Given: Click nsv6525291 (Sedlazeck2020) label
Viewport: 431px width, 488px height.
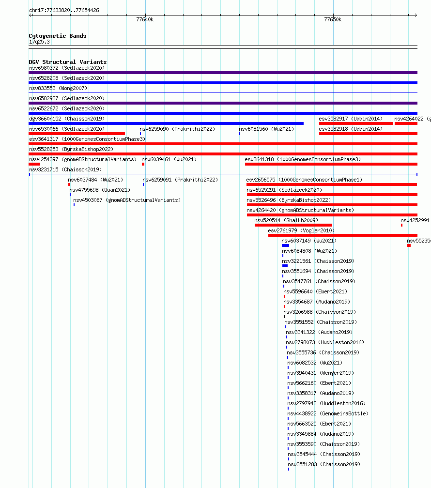Looking at the screenshot, I should pos(284,190).
